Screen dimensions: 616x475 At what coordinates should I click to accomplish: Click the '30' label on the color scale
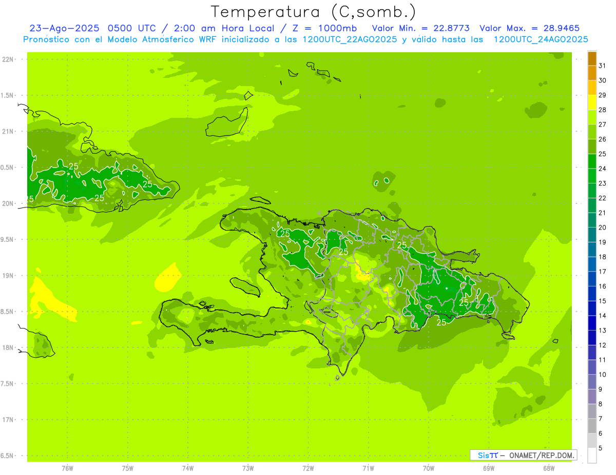tap(602, 80)
